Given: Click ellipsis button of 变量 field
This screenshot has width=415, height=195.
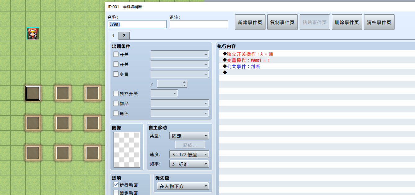Looking at the screenshot, I should coord(205,74).
